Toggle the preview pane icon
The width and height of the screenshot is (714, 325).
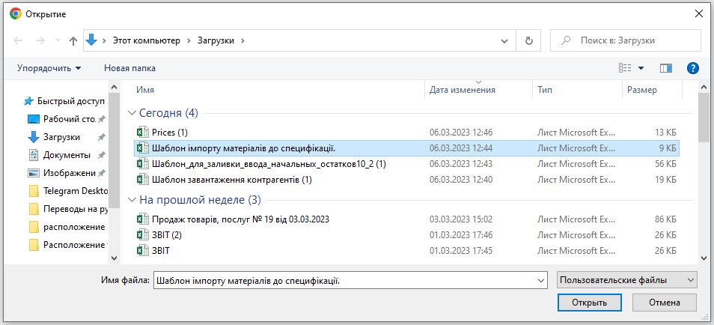point(665,68)
